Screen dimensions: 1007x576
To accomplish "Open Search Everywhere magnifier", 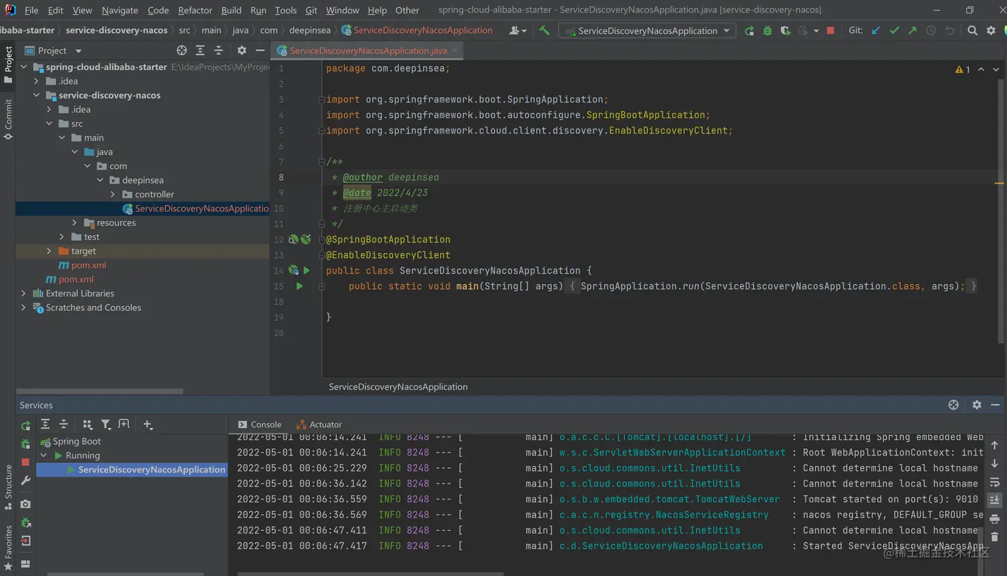I will click(972, 31).
